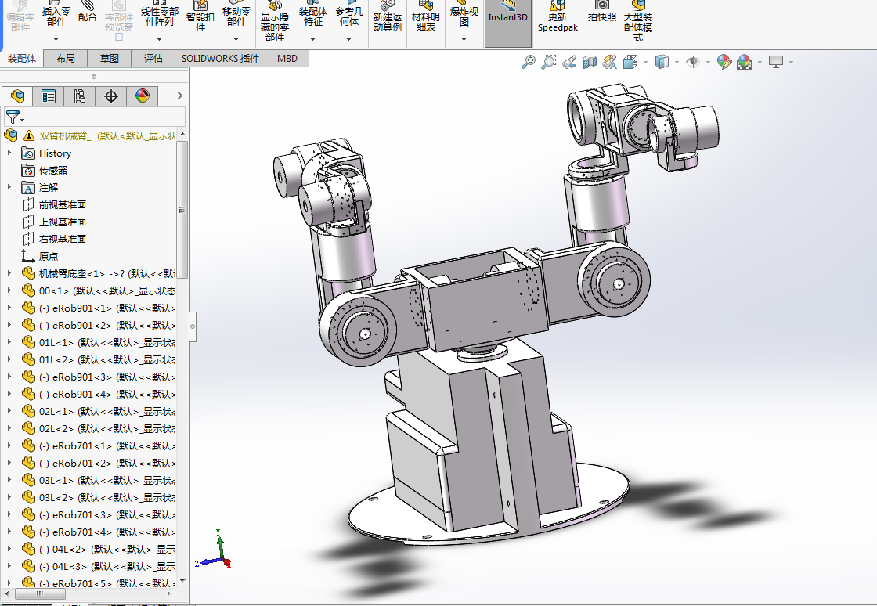This screenshot has width=877, height=606.
Task: Switch to the 布局 ribbon tab
Action: coord(66,58)
